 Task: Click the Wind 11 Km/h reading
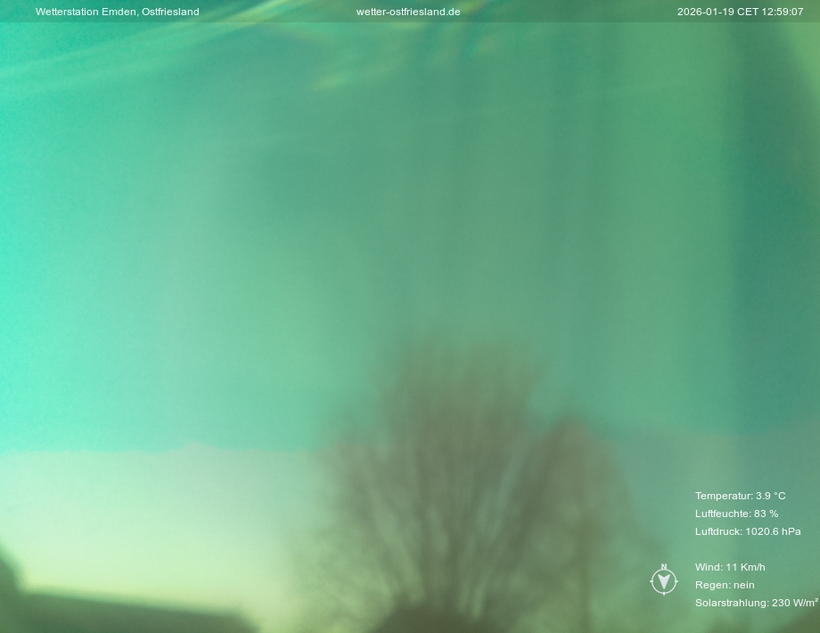point(730,567)
